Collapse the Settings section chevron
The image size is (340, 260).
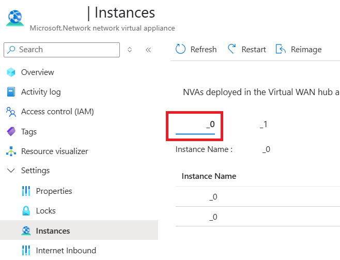[x=11, y=171]
